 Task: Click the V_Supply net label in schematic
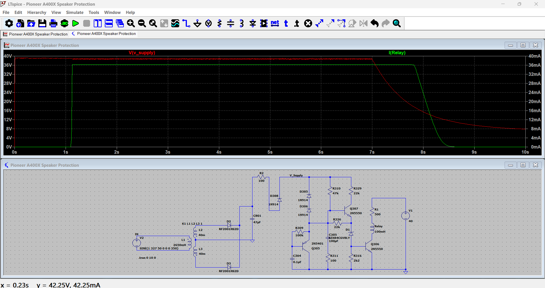[296, 176]
